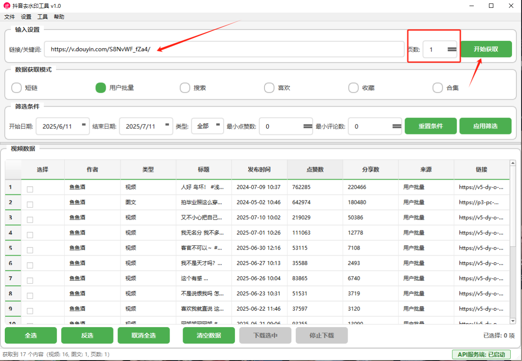
Task: Click the title cell starting 客官不可以
Action: point(204,248)
